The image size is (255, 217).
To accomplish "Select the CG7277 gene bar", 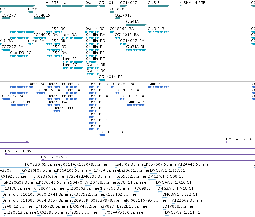I will [x=6, y=18].
